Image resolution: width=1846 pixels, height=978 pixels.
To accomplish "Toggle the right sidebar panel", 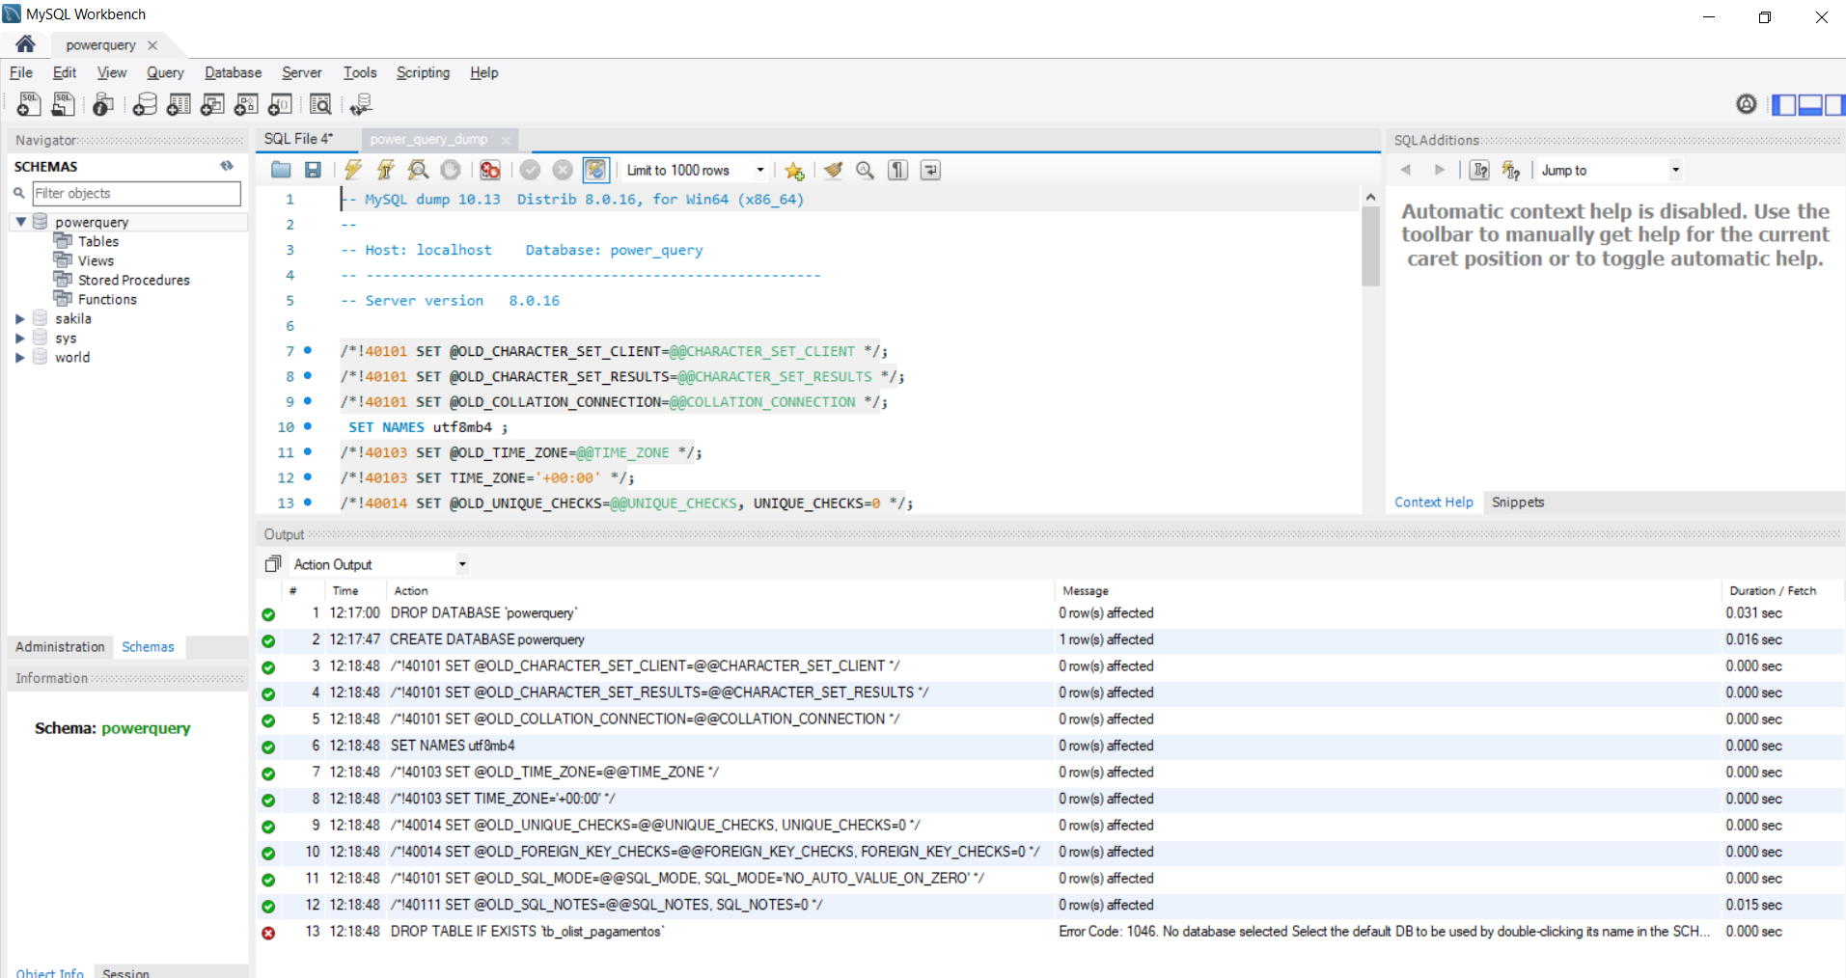I will click(1834, 104).
